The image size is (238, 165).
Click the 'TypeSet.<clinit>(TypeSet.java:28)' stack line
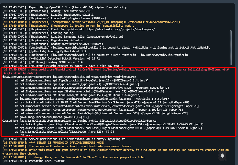[82, 80]
